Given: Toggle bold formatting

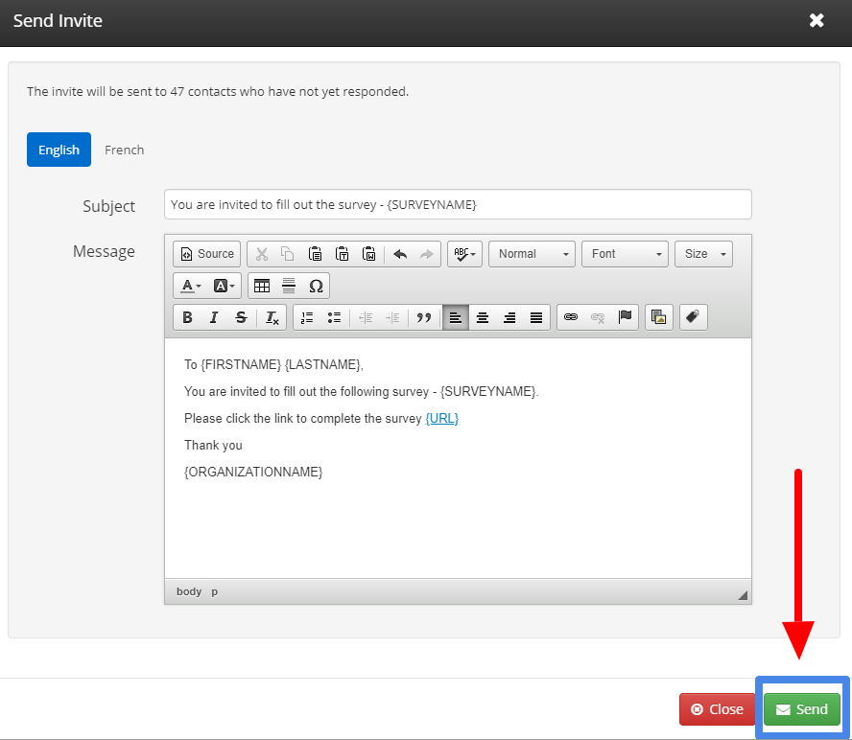Looking at the screenshot, I should 187,317.
